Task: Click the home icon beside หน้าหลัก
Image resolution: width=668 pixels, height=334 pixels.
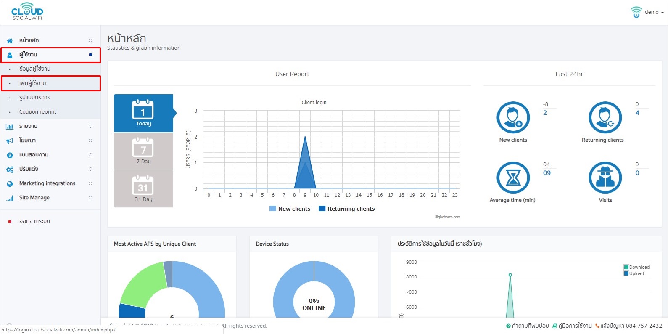Action: point(10,40)
